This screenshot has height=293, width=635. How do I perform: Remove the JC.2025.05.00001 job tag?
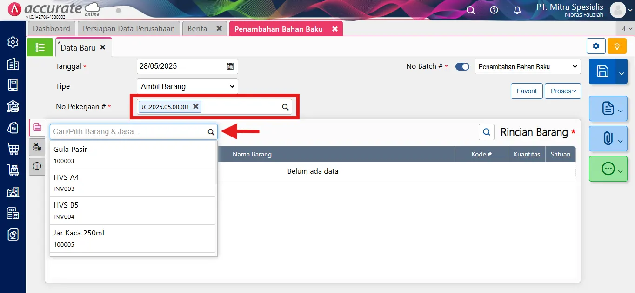196,107
